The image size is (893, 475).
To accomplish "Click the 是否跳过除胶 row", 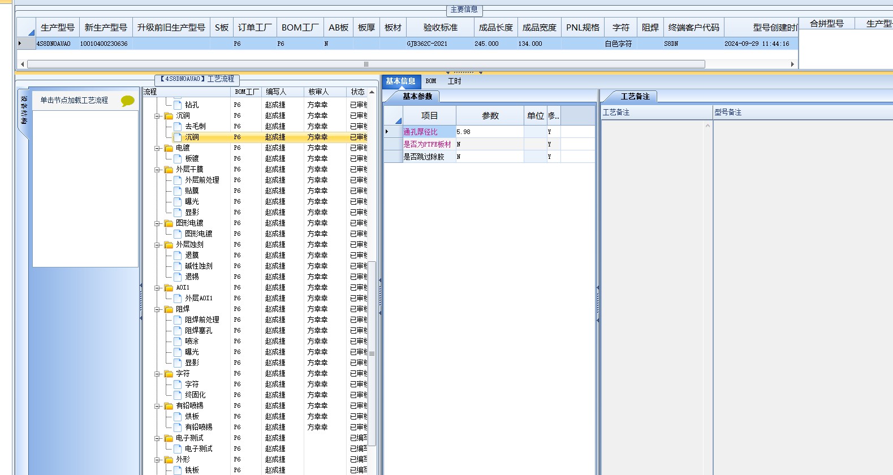I will point(489,157).
